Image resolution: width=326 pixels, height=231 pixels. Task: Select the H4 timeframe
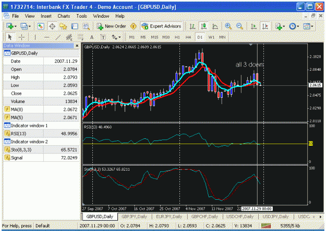pos(188,37)
